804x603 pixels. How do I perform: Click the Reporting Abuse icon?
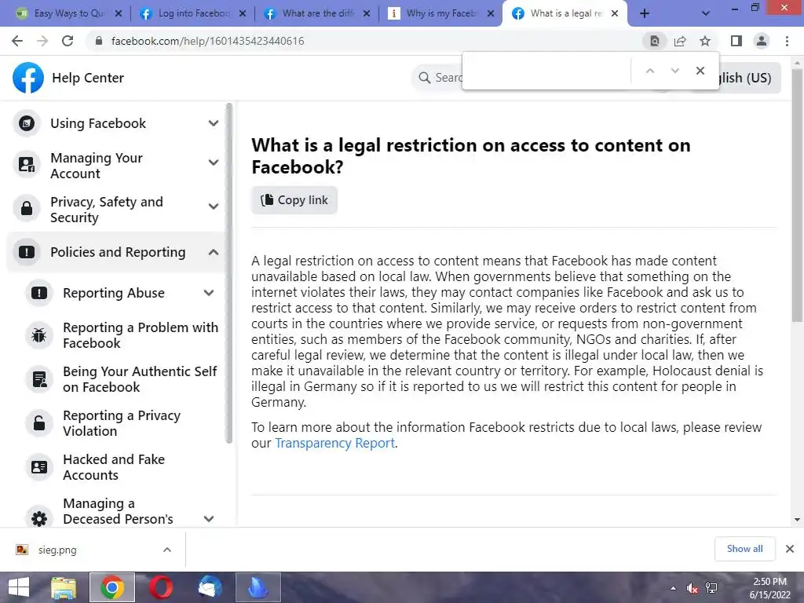39,293
